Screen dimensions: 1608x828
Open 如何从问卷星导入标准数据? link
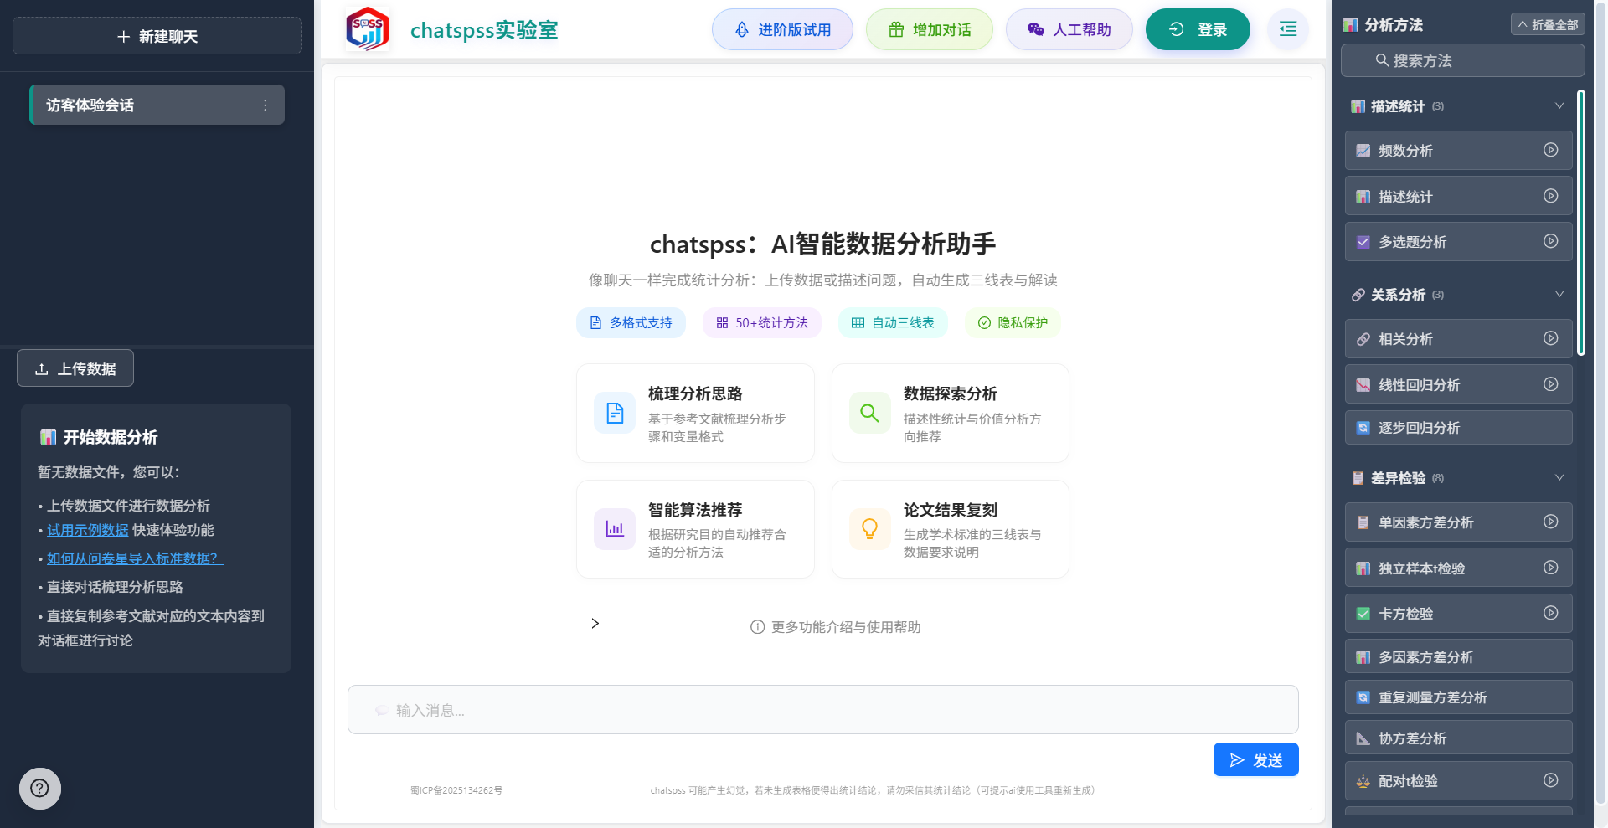click(135, 558)
